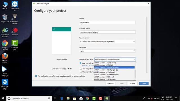Screen dimensions: 180x101
Task: Select API 18: Android 4.3 (Jelly Bean)
Action: pyautogui.click(x=114, y=63)
